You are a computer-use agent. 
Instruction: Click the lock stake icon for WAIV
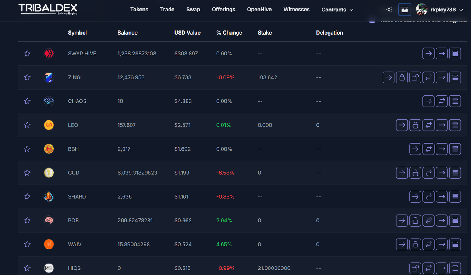pyautogui.click(x=415, y=245)
